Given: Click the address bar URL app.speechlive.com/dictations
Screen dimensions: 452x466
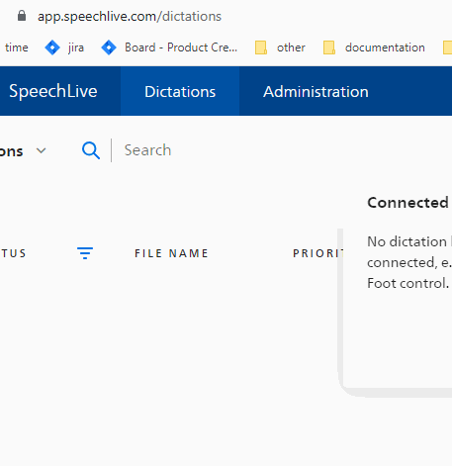Looking at the screenshot, I should [130, 16].
